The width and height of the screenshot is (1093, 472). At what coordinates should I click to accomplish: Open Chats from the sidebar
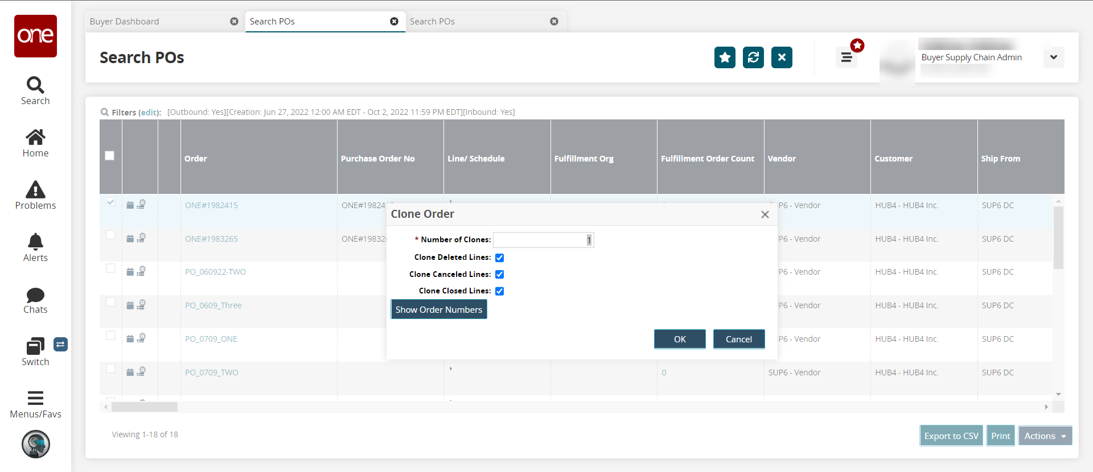(35, 300)
